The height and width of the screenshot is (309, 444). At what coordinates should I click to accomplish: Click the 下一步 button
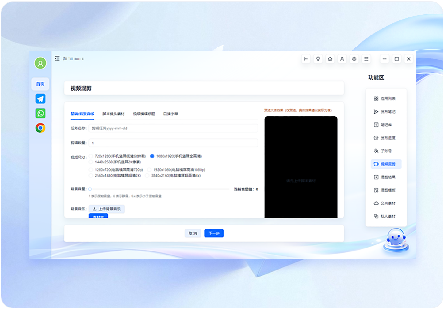point(214,233)
